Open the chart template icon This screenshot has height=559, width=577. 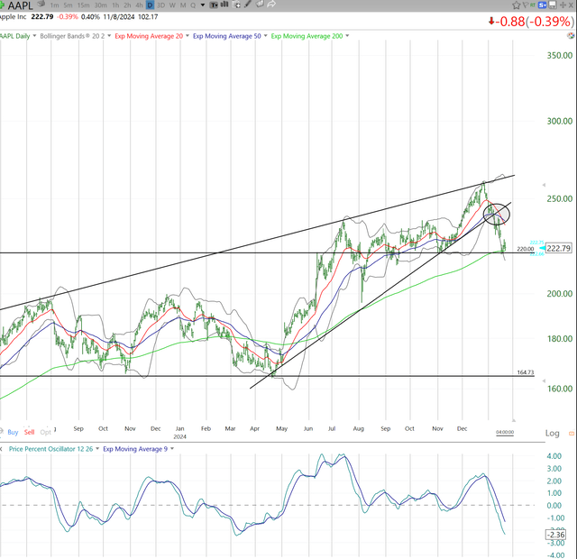tap(214, 5)
